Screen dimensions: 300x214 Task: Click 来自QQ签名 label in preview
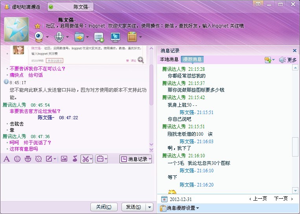click(x=55, y=61)
